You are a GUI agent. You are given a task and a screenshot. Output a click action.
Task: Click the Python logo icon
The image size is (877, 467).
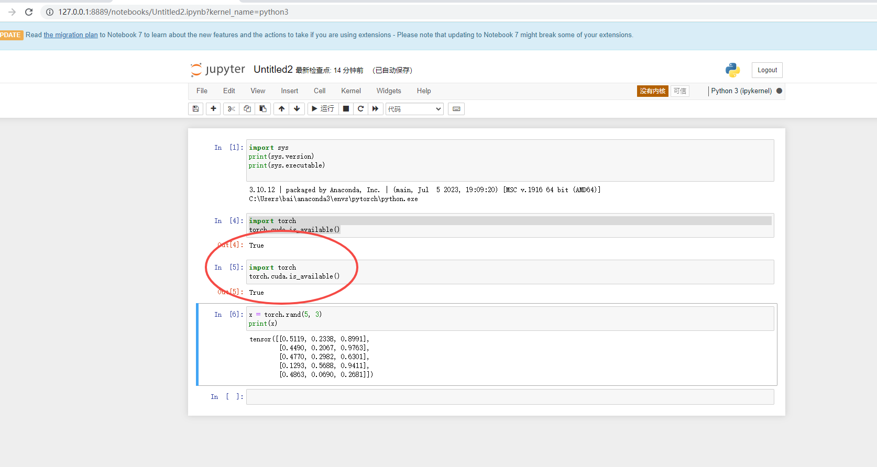point(732,70)
